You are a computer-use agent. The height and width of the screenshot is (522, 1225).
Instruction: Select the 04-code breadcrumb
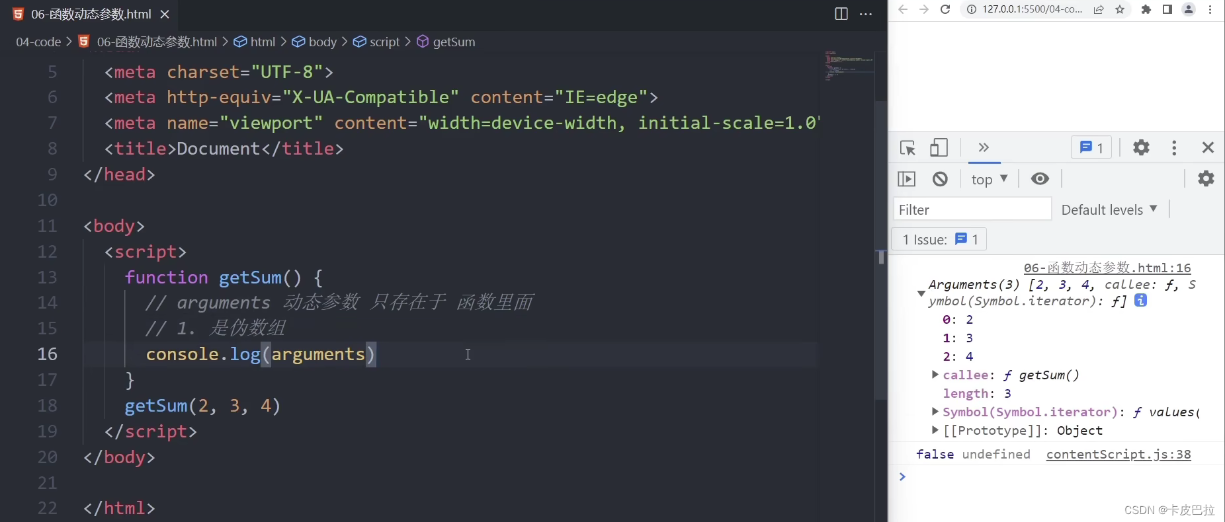(38, 42)
